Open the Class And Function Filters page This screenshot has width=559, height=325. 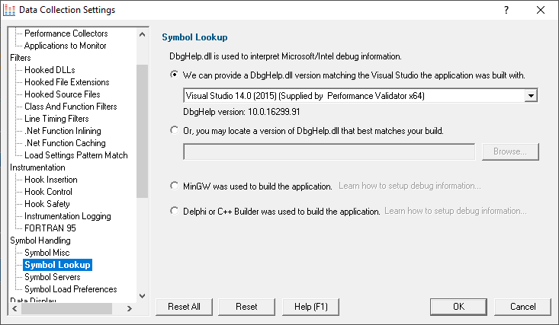(x=71, y=107)
